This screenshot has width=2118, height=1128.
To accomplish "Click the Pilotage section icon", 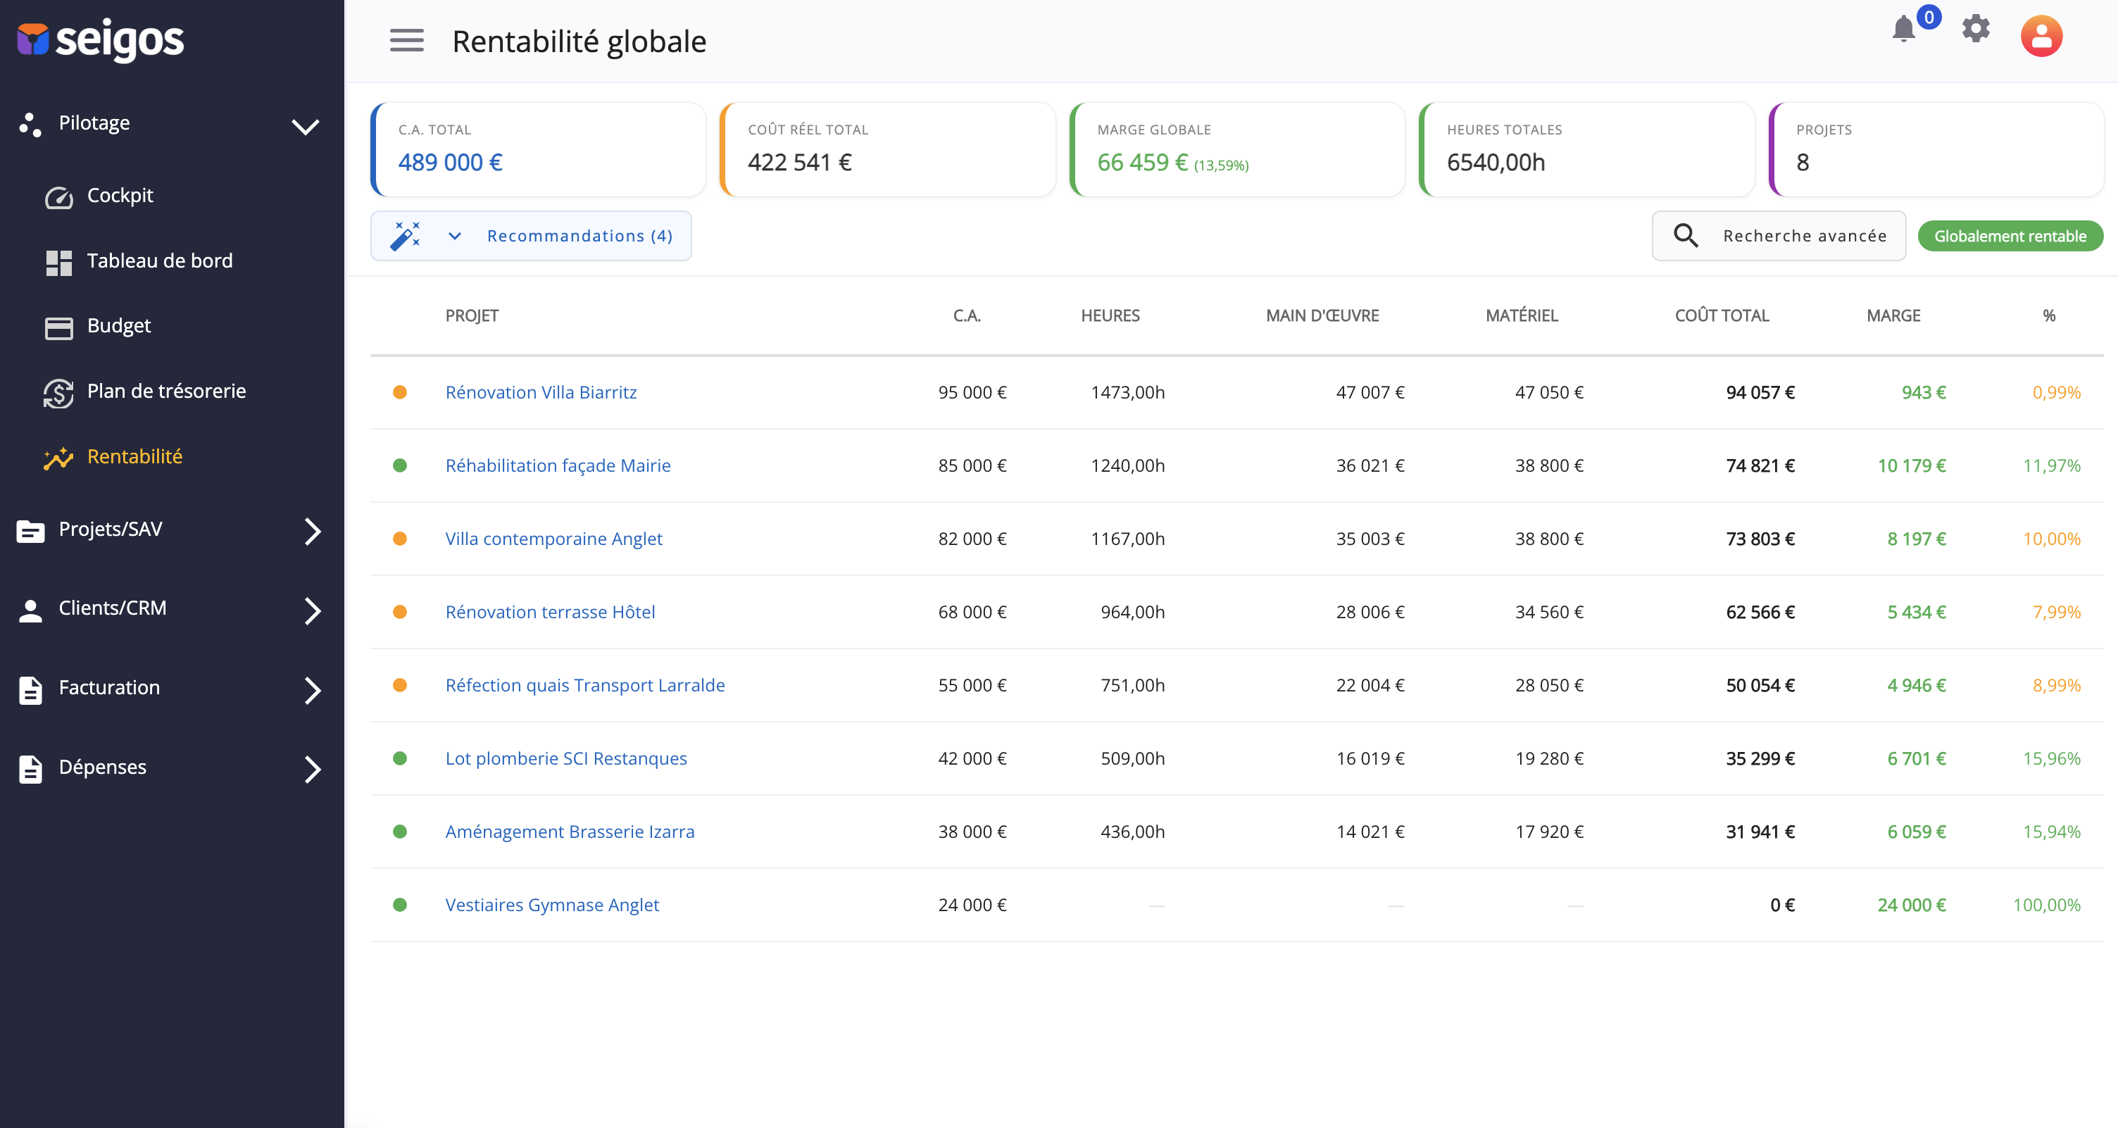I will click(x=30, y=124).
